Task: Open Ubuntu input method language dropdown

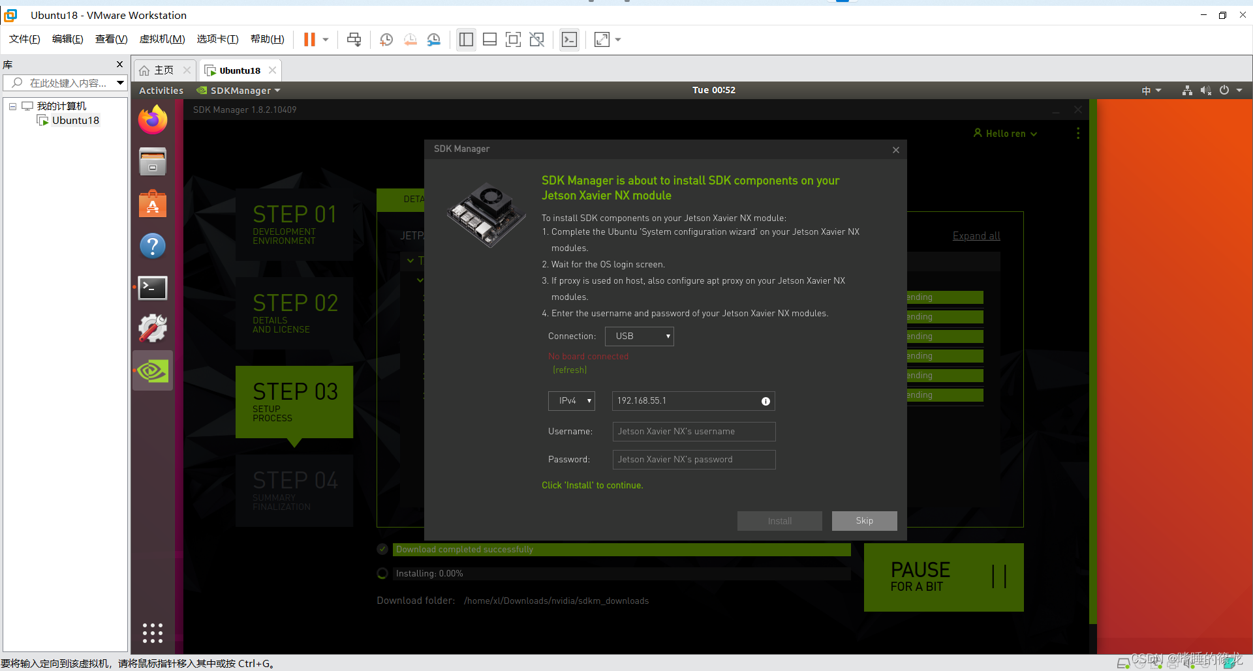Action: coord(1151,90)
